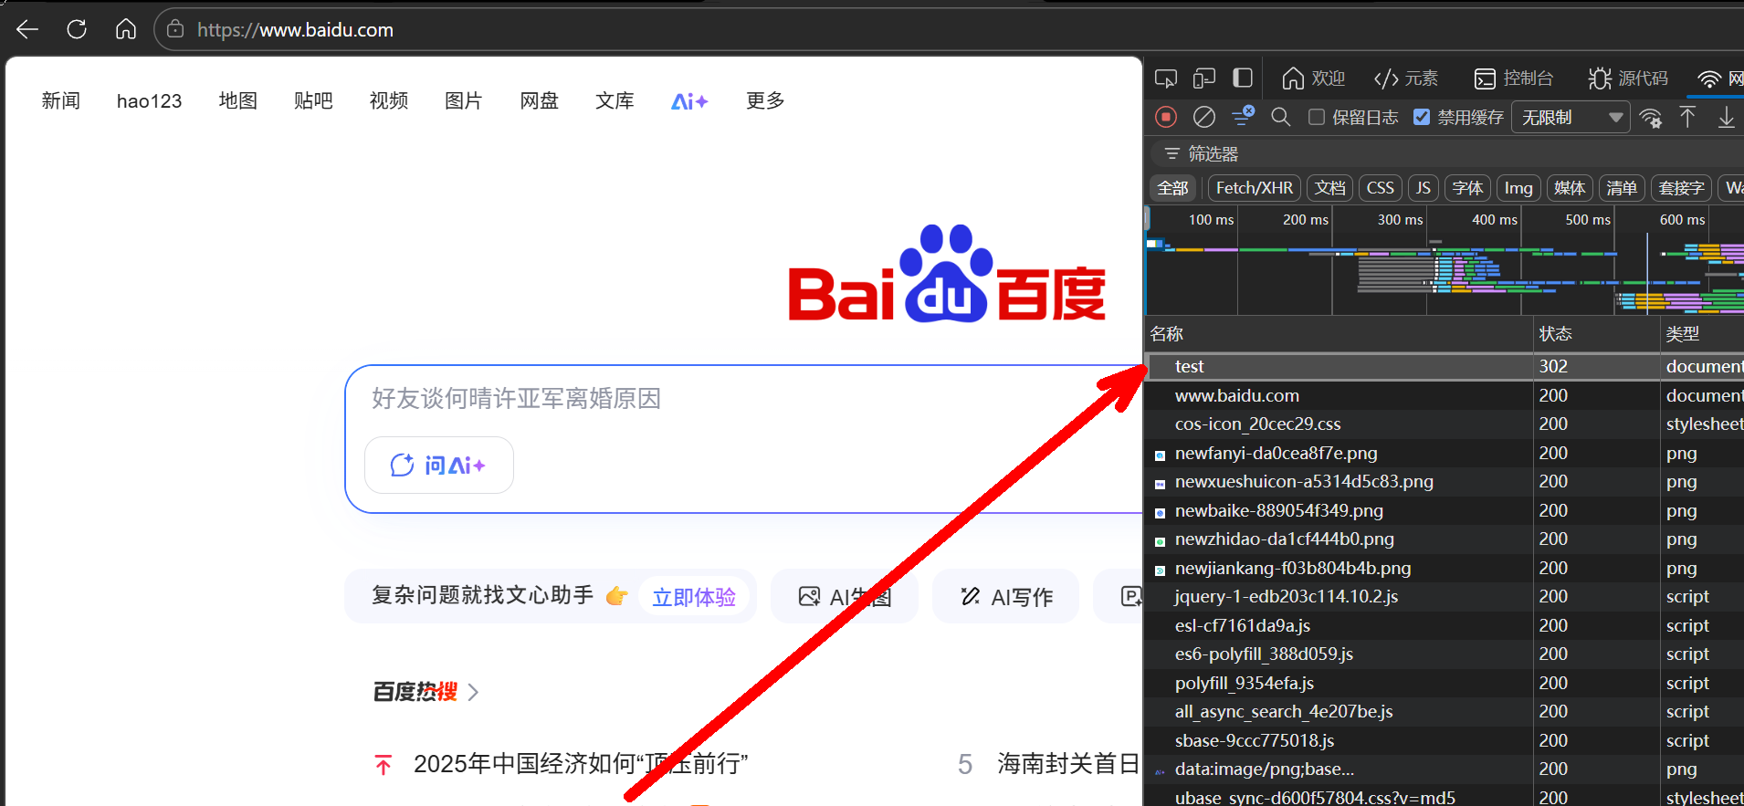Select the test request row

[x=1445, y=366]
